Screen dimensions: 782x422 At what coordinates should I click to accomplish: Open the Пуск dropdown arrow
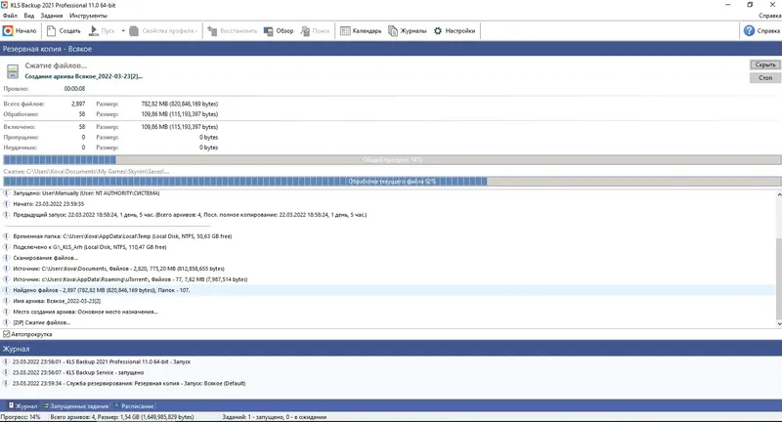[x=123, y=31]
